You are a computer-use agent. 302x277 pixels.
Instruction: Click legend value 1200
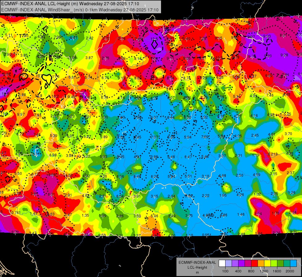point(264,271)
